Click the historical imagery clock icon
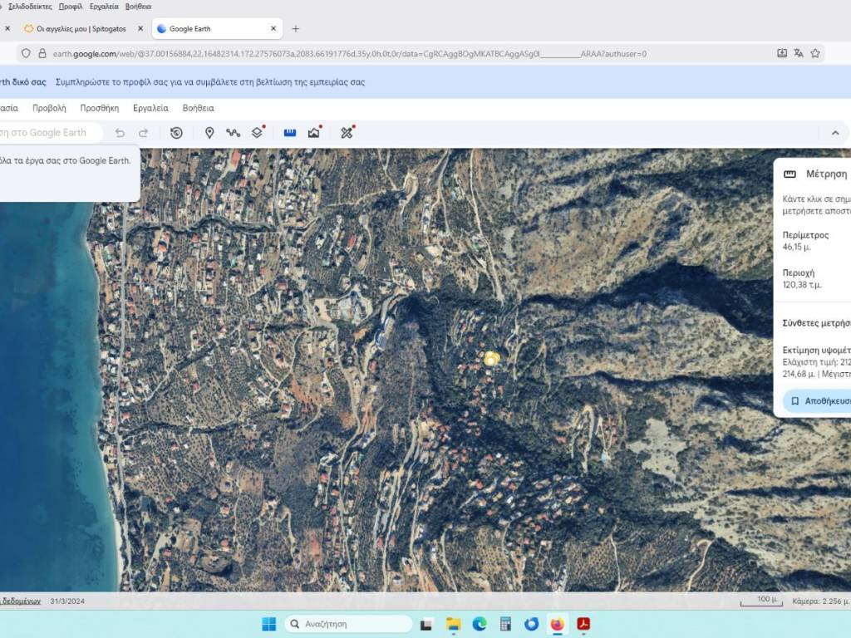Viewport: 851px width, 638px height. pos(176,133)
